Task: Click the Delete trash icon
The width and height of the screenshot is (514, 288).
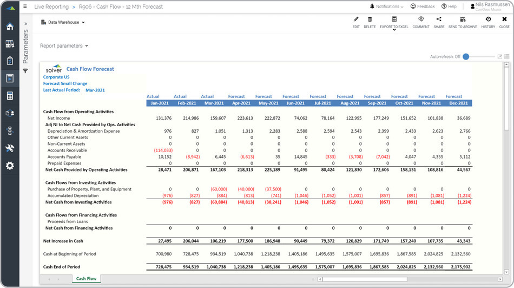Action: click(x=370, y=20)
